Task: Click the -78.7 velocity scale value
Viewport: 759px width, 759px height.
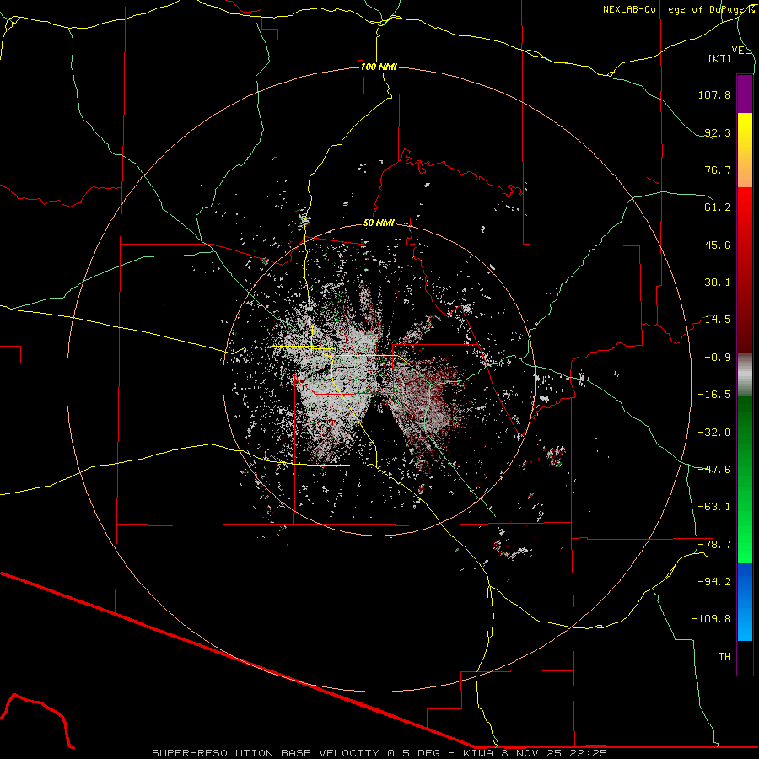Action: pyautogui.click(x=714, y=545)
